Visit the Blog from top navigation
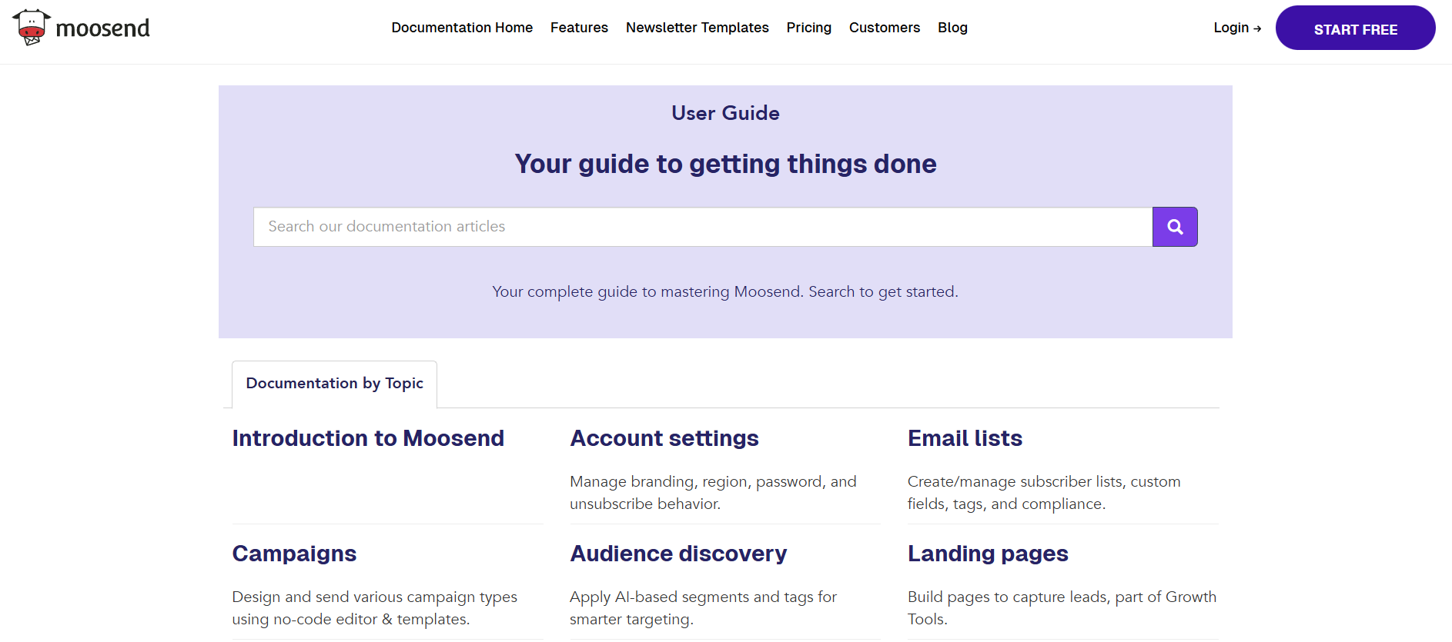 point(952,28)
